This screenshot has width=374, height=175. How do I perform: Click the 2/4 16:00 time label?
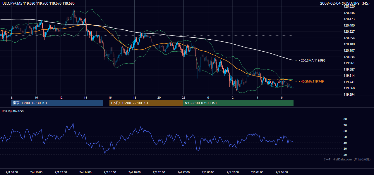point(110,172)
